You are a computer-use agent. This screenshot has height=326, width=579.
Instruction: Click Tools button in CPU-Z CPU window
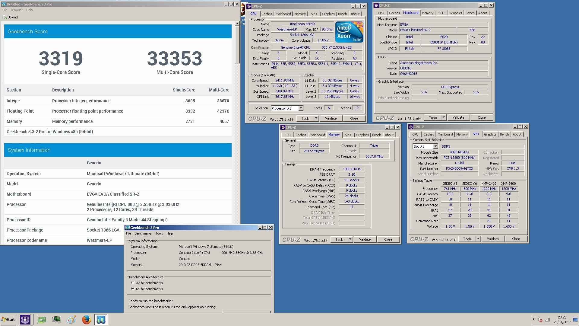305,118
